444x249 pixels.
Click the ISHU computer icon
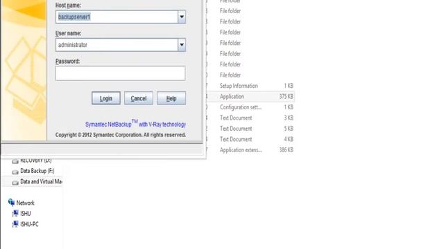[x=15, y=214]
